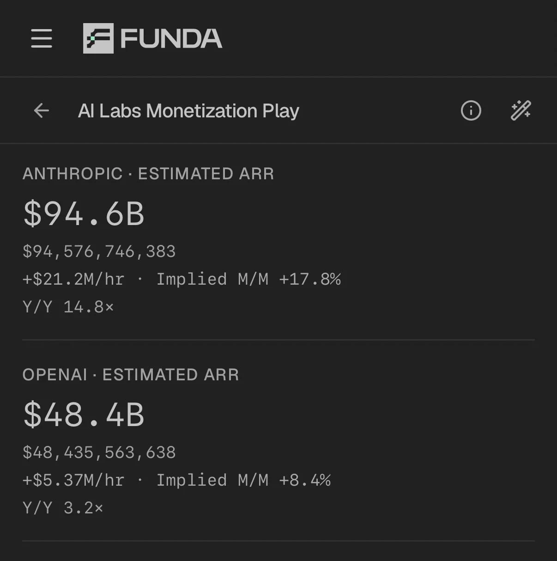557x561 pixels.
Task: Click the +$5.37M/hr growth rate
Action: click(73, 480)
